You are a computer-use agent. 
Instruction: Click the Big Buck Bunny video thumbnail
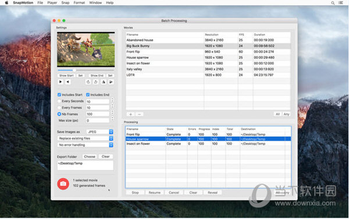(x=86, y=50)
